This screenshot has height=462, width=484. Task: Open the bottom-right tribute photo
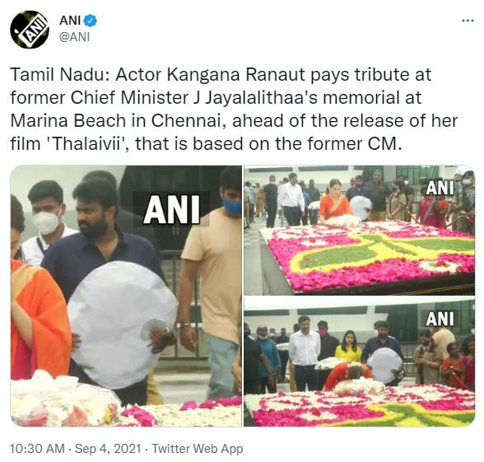coord(359,362)
